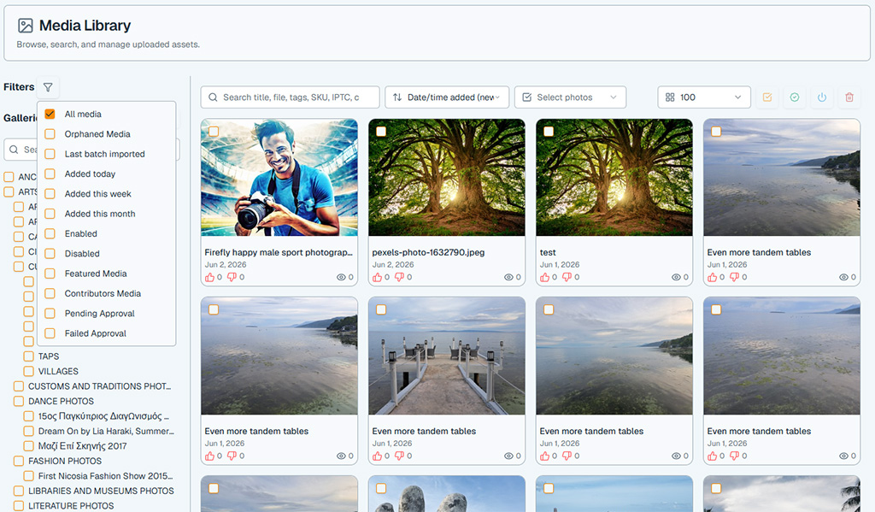
Task: Click the yellow edit-selected toolbar icon
Action: pyautogui.click(x=767, y=97)
